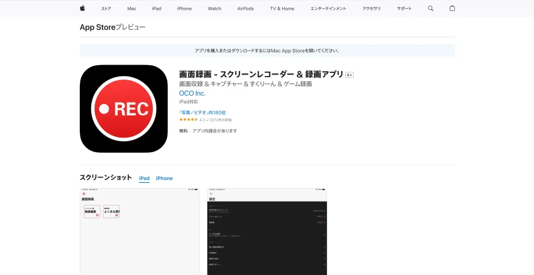Open the サポート menu item
The height and width of the screenshot is (275, 534).
click(404, 9)
